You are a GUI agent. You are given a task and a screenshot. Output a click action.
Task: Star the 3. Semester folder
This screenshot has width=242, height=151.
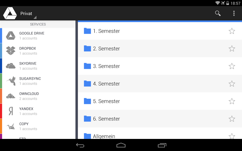[x=232, y=66]
